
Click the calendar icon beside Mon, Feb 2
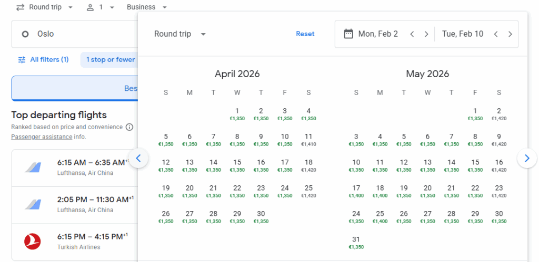[348, 34]
